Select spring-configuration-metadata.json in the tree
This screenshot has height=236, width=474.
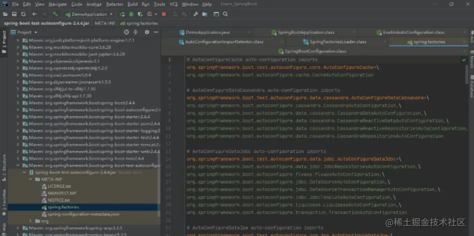pyautogui.click(x=81, y=214)
